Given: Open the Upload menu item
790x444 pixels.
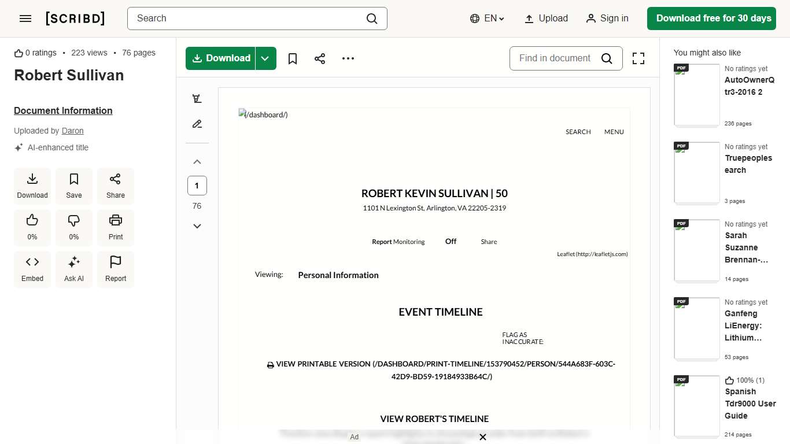Looking at the screenshot, I should tap(545, 18).
